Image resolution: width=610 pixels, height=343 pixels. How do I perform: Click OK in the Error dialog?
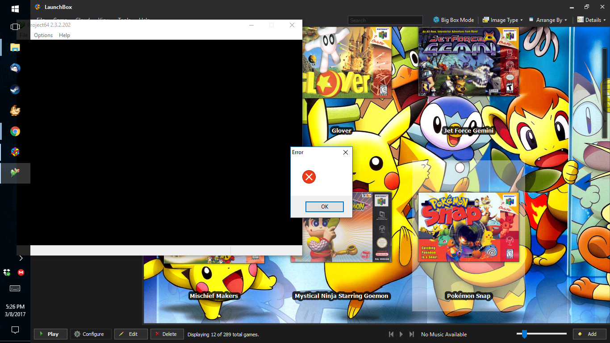point(325,207)
